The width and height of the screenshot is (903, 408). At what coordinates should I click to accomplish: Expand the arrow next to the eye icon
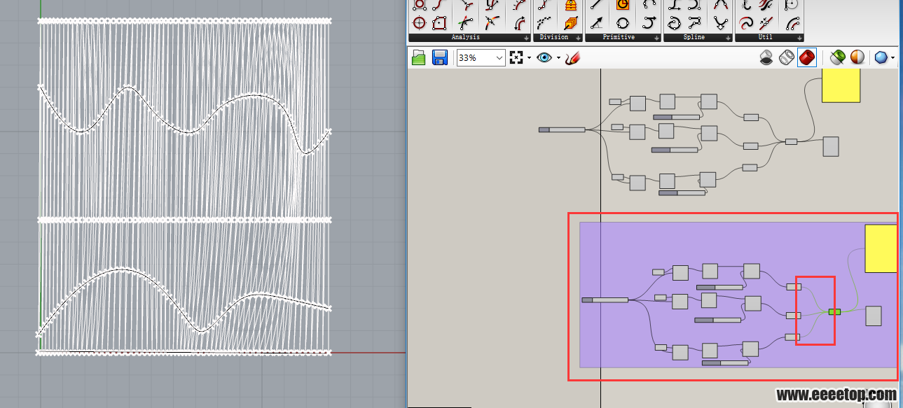click(558, 58)
